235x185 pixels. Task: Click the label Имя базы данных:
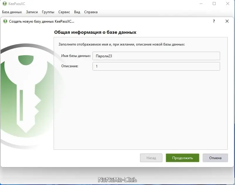pyautogui.click(x=76, y=56)
